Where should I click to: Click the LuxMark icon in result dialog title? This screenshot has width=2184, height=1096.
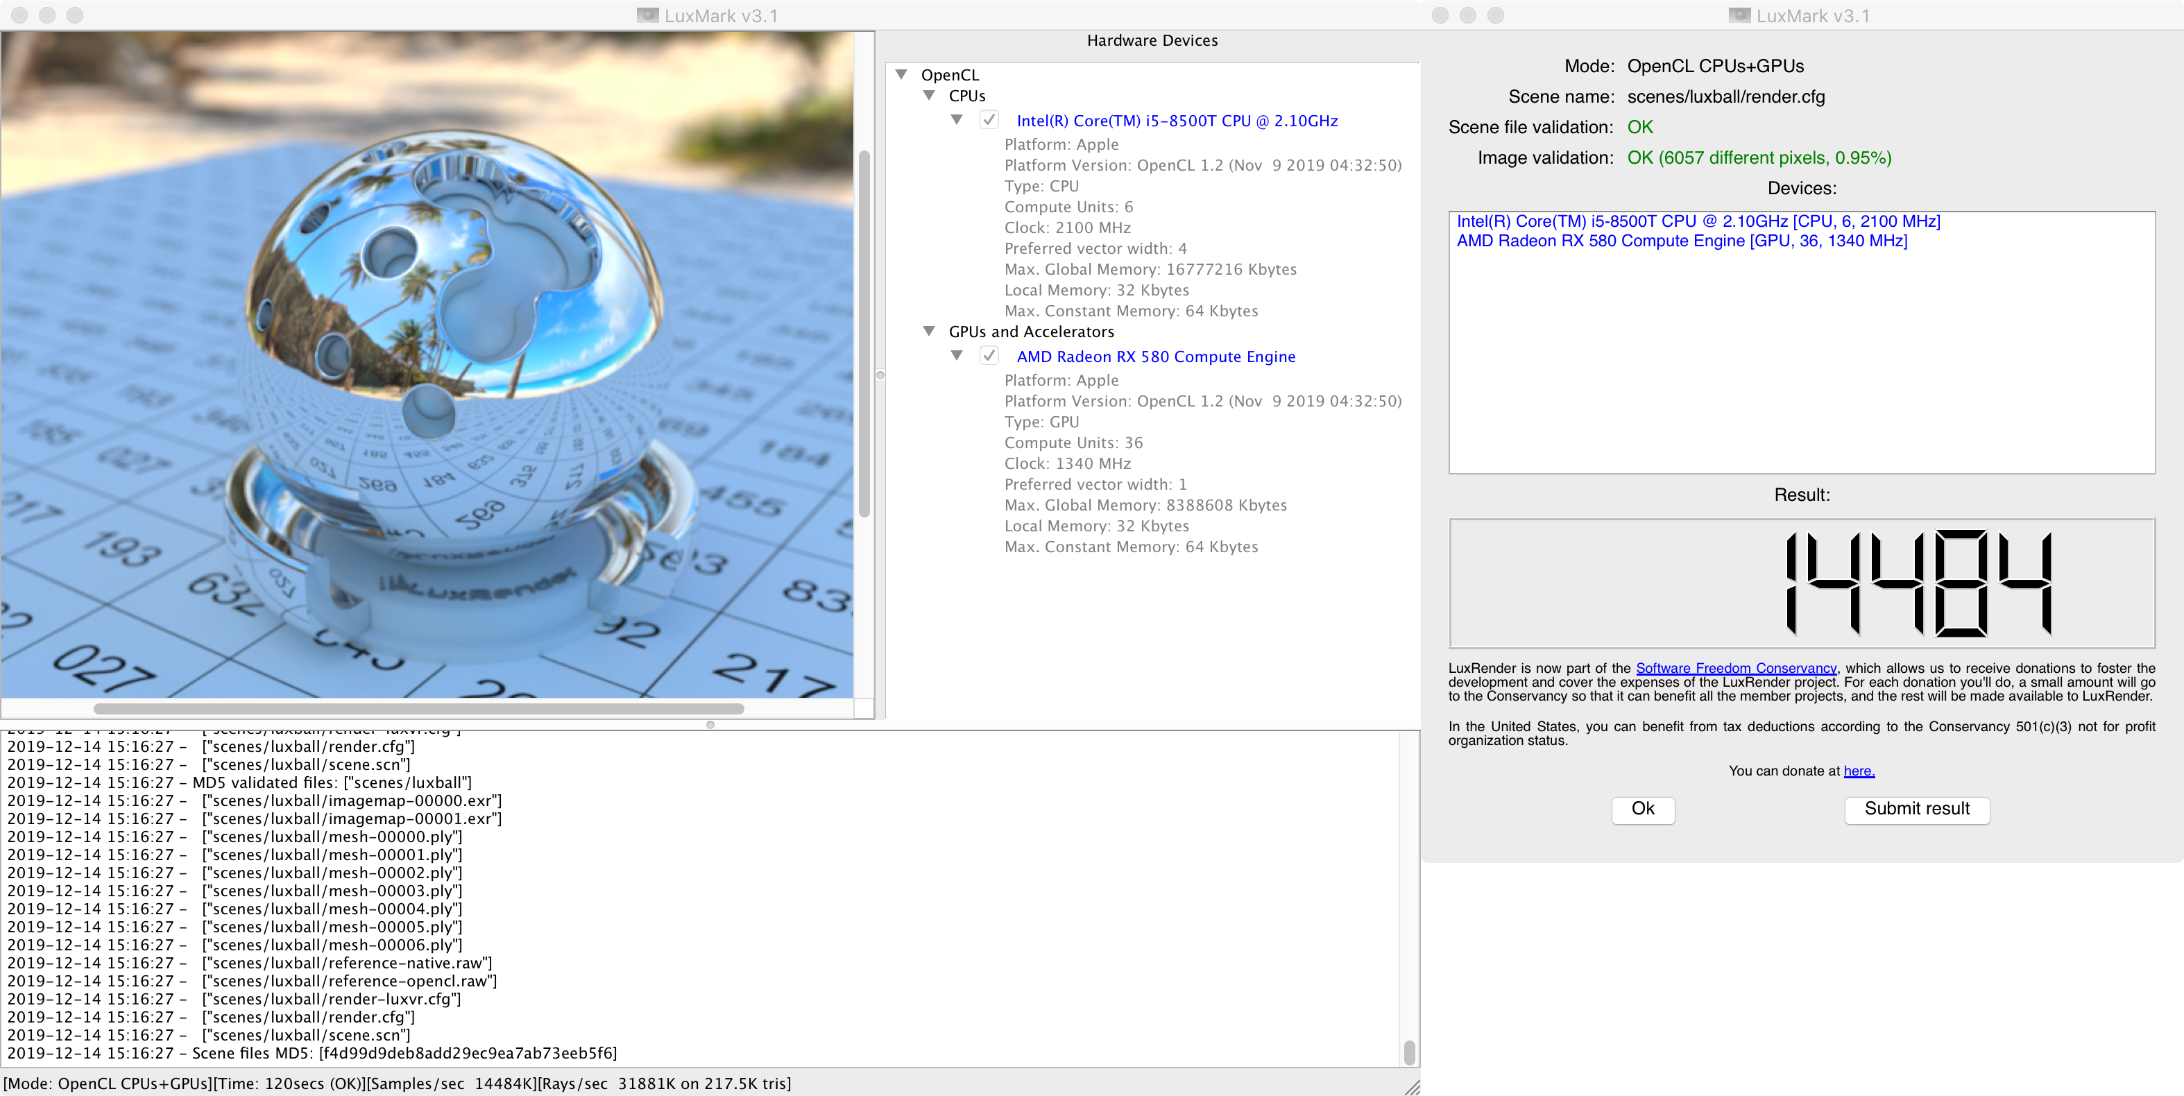pos(1740,15)
